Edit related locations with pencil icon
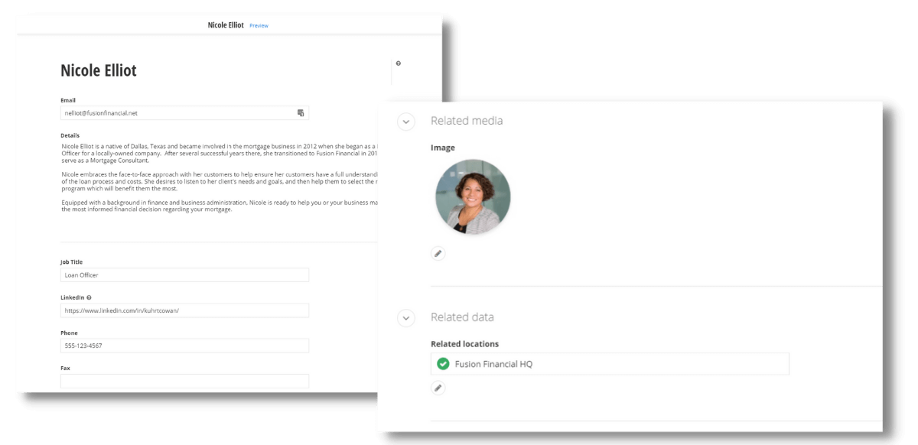The image size is (918, 445). pyautogui.click(x=438, y=388)
